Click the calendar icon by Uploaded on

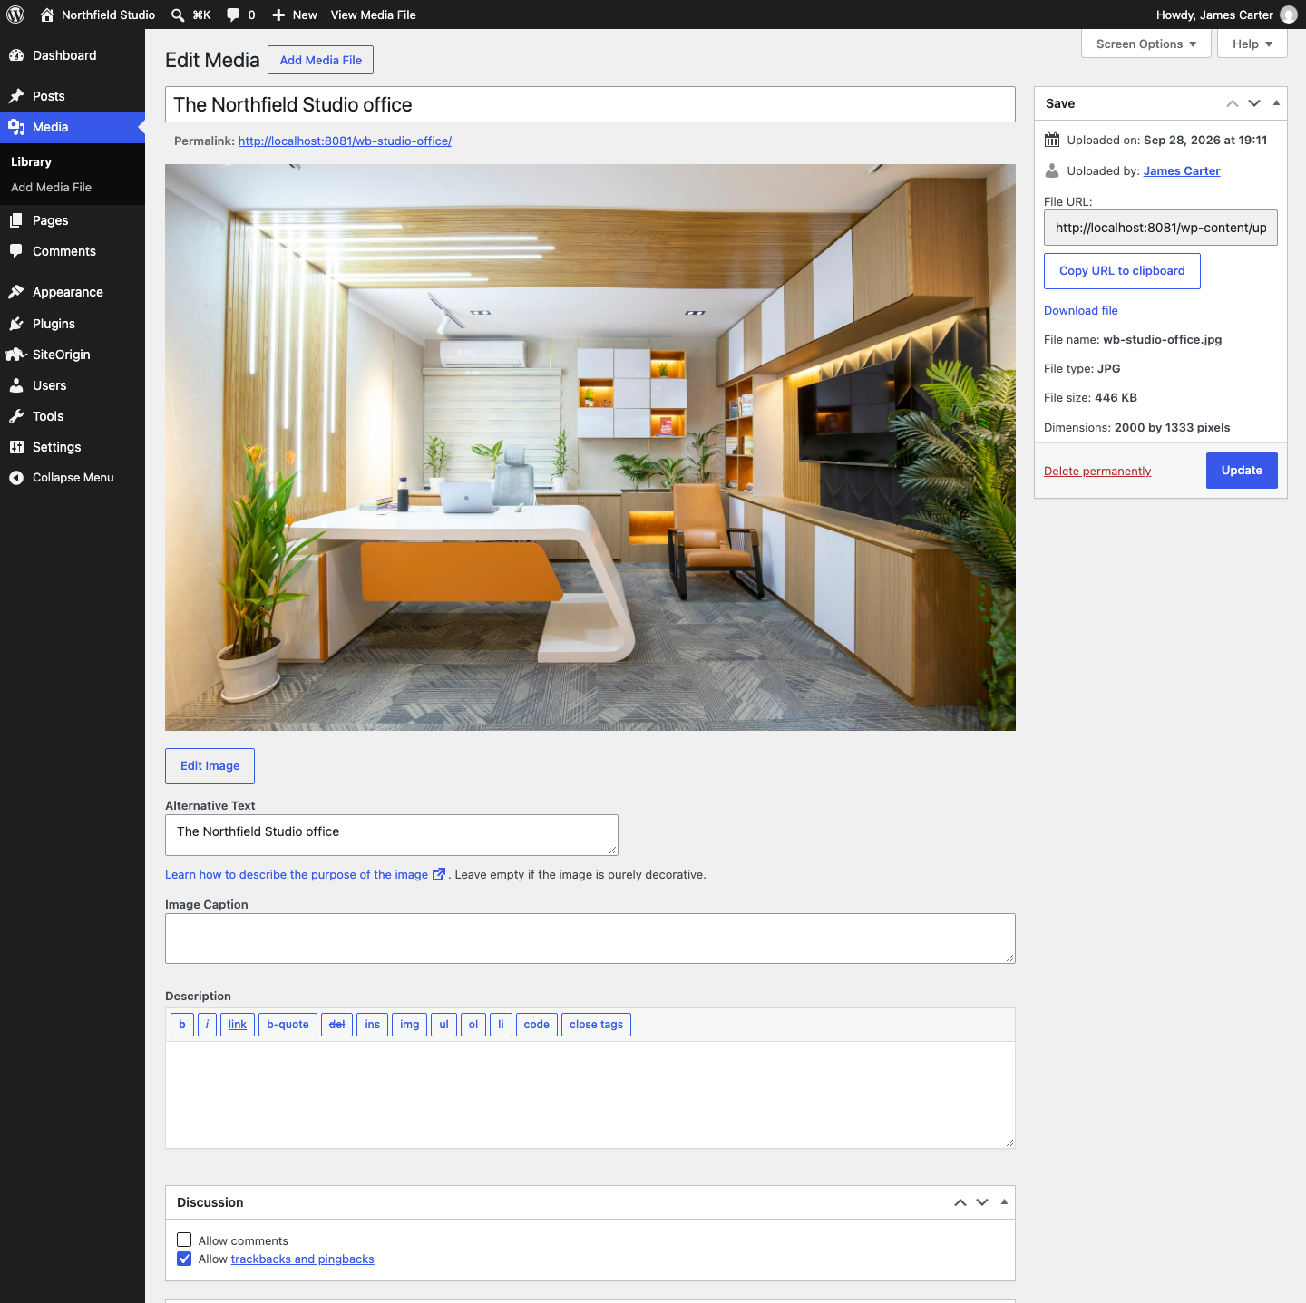tap(1052, 140)
